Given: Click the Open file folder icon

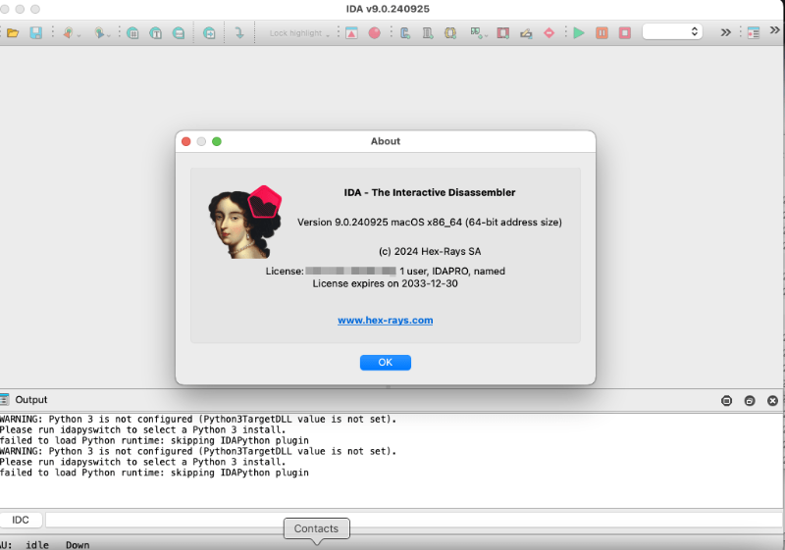Looking at the screenshot, I should (x=13, y=33).
